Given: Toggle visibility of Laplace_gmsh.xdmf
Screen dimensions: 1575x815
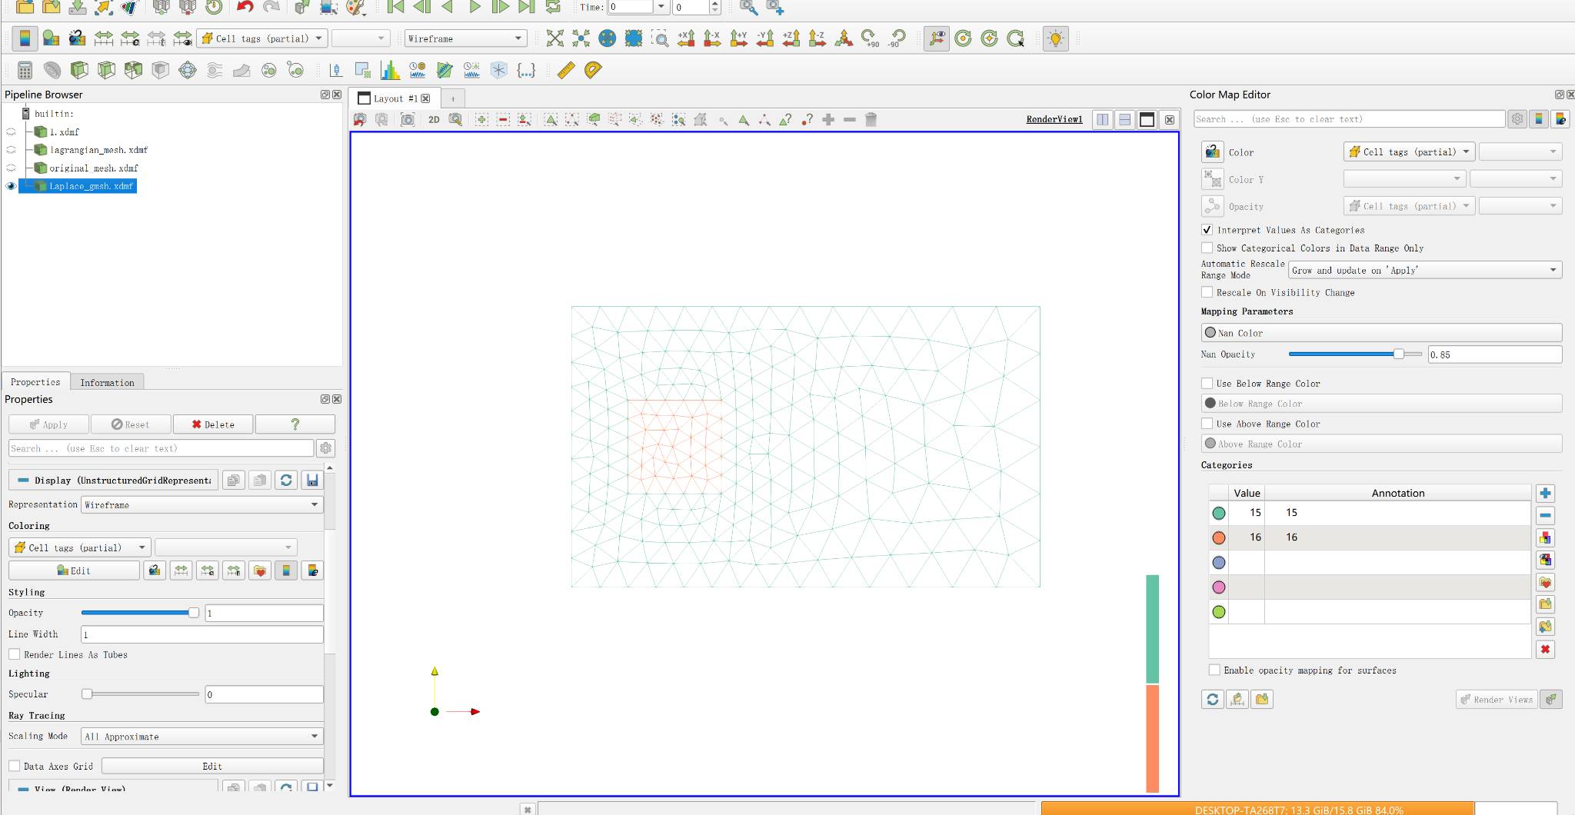Looking at the screenshot, I should (11, 186).
